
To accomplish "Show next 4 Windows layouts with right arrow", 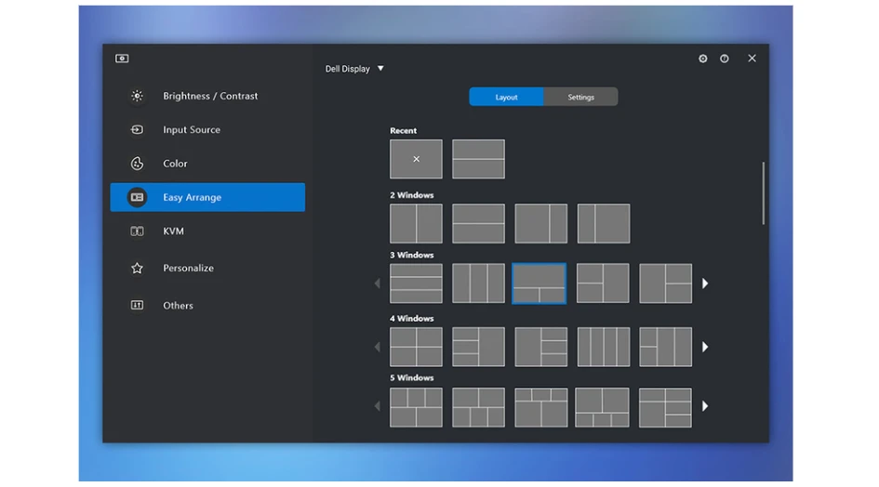I will [x=705, y=347].
